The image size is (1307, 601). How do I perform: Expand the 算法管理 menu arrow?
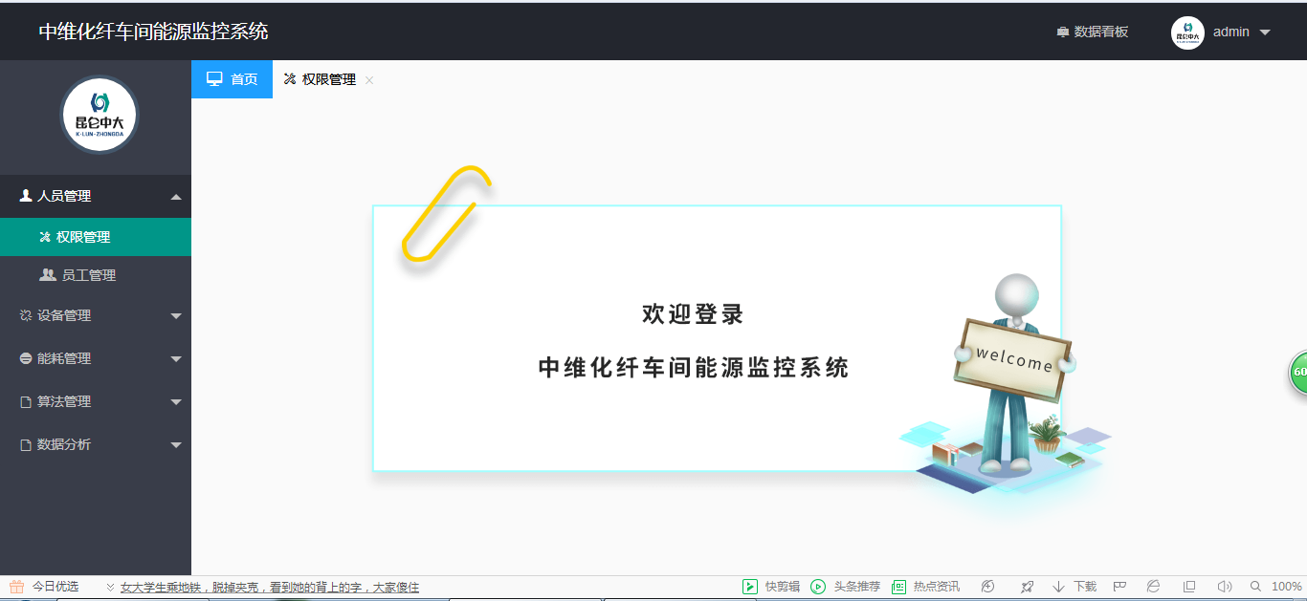[176, 402]
